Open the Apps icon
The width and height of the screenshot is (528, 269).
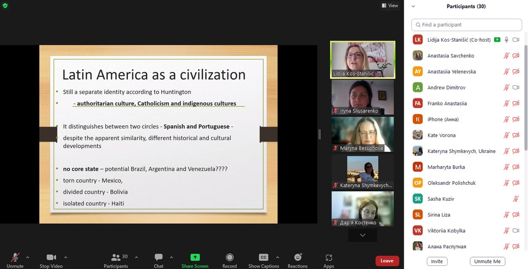click(x=328, y=257)
